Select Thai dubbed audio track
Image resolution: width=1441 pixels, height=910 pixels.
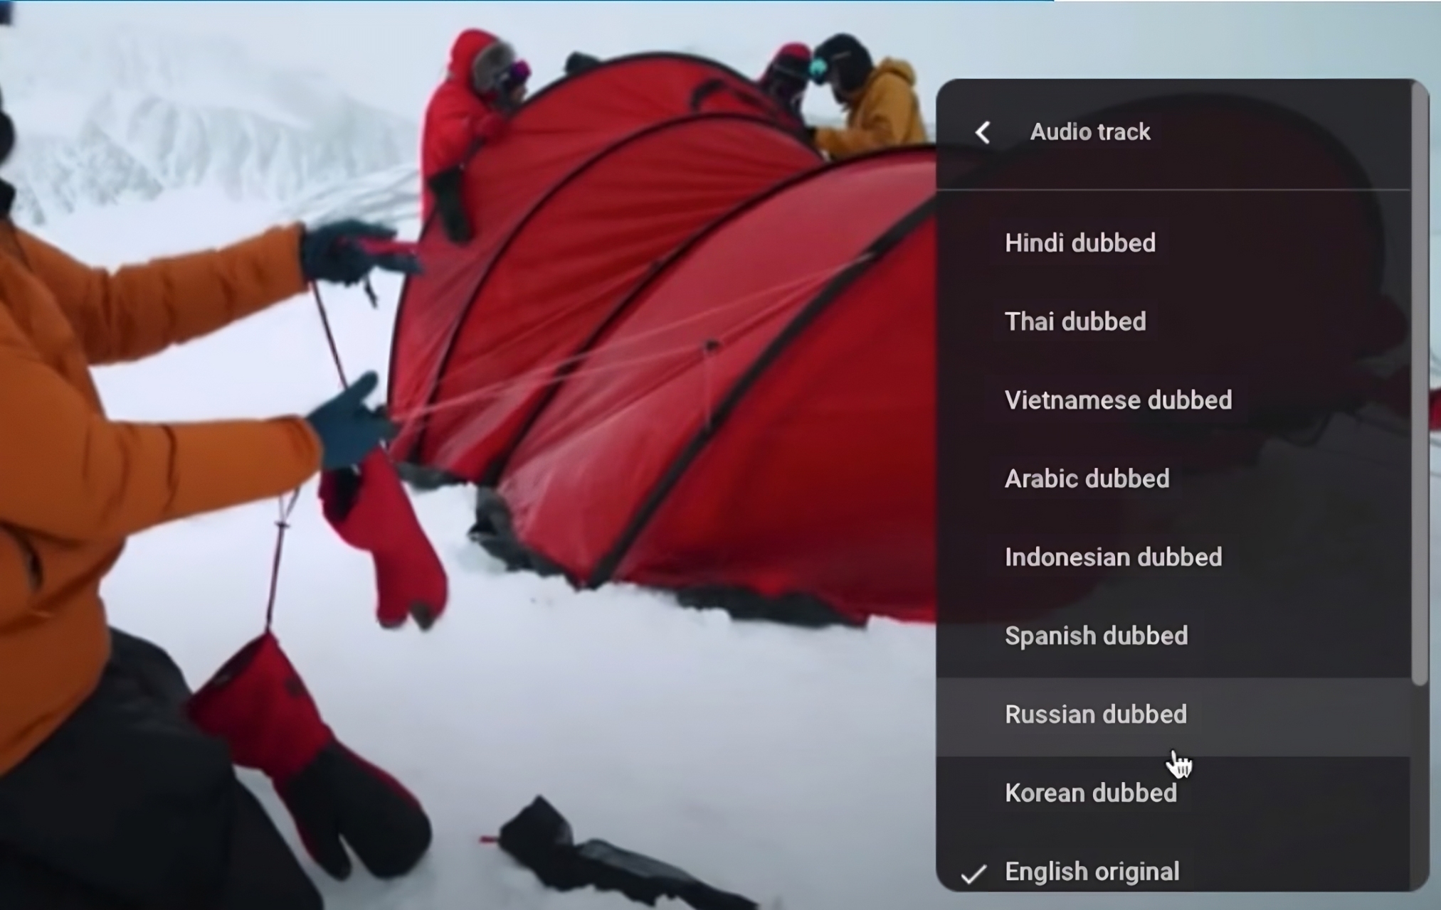[x=1075, y=321]
